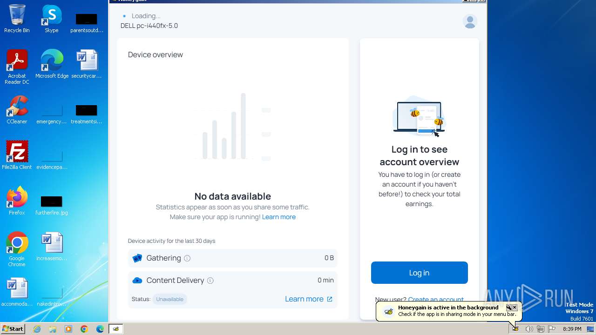
Task: Click the laptop with bees illustration
Action: coord(419,117)
